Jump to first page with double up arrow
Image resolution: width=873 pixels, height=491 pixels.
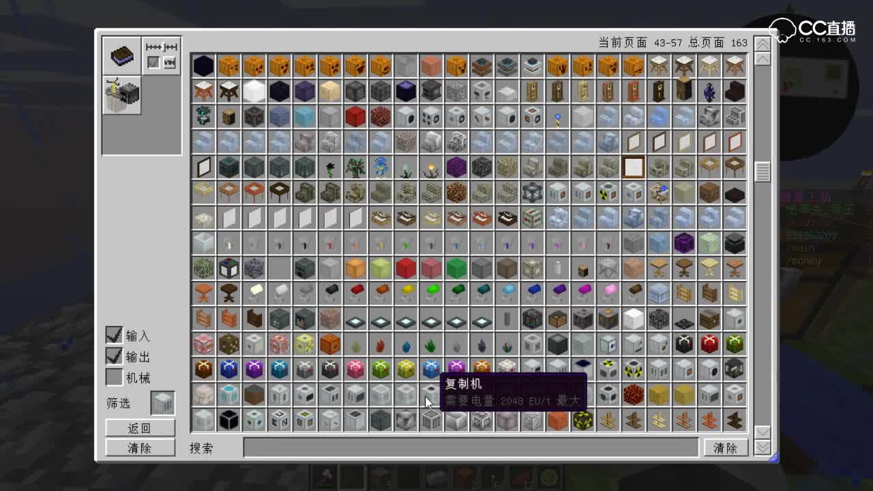pos(763,44)
